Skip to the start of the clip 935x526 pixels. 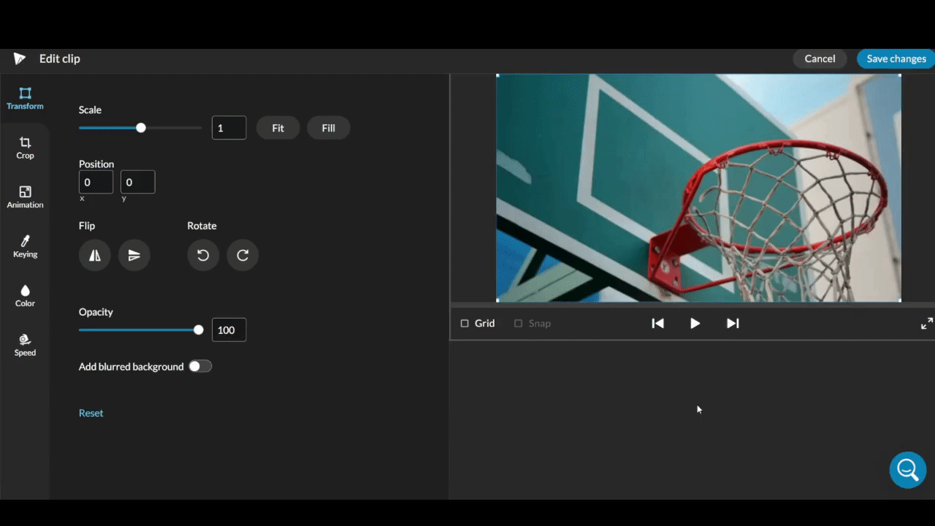coord(657,324)
